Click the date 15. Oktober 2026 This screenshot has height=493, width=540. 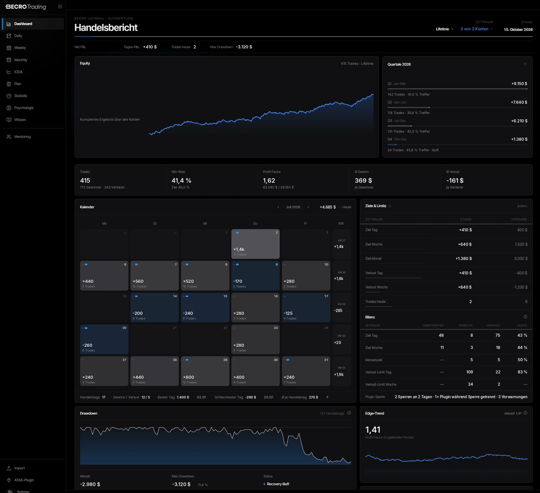(x=518, y=30)
